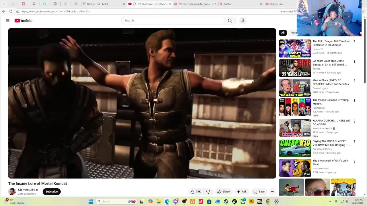The height and width of the screenshot is (206, 367).
Task: Click the Windows taskbar search box
Action: tap(116, 201)
